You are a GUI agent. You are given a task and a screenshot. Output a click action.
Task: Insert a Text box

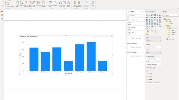(x=64, y=4)
